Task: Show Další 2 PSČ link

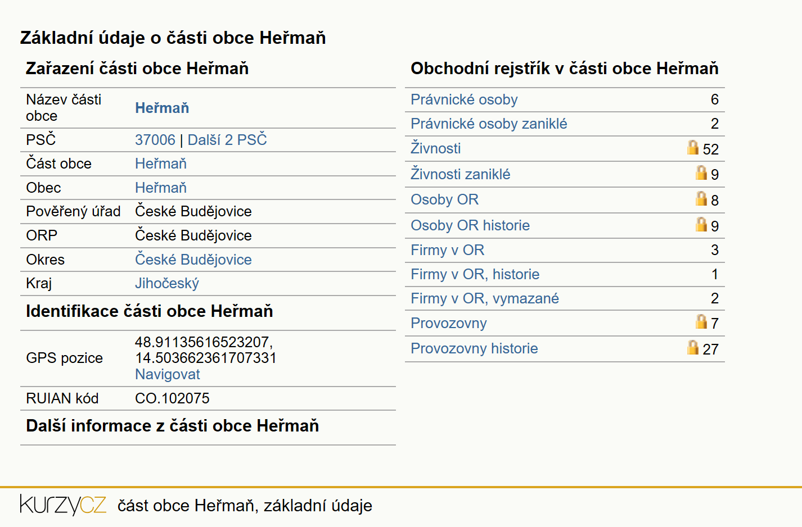Action: tap(227, 139)
